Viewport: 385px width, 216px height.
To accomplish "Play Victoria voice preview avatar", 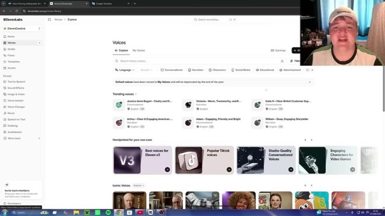I will tap(188, 105).
